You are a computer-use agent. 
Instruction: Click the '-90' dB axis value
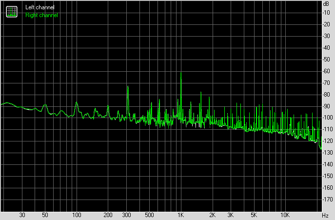326,106
